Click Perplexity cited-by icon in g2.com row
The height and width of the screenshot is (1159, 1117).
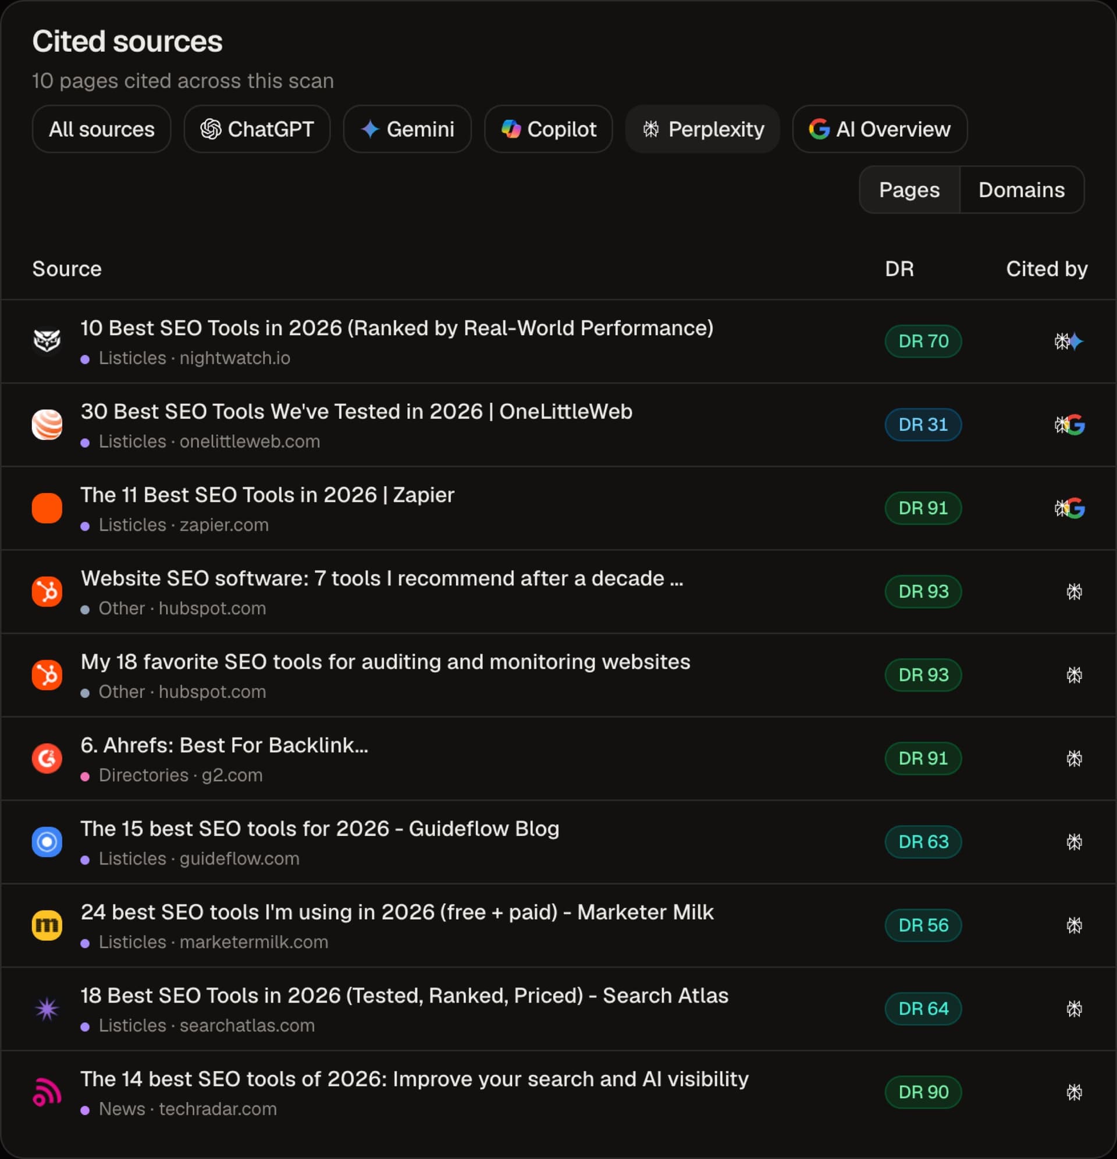coord(1075,758)
